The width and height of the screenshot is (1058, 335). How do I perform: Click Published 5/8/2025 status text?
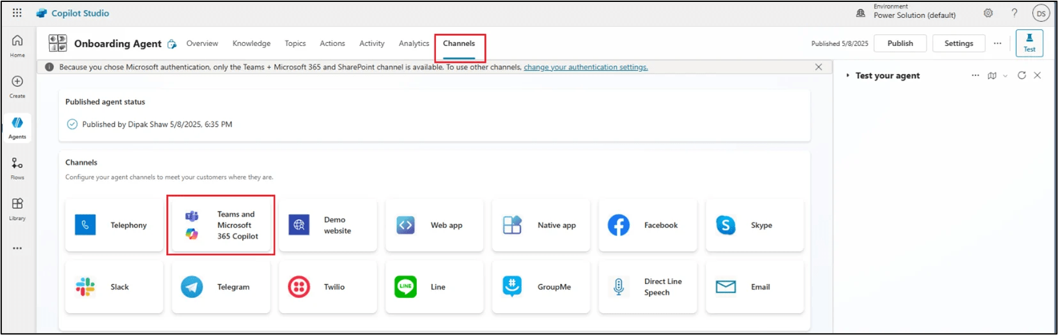point(839,43)
